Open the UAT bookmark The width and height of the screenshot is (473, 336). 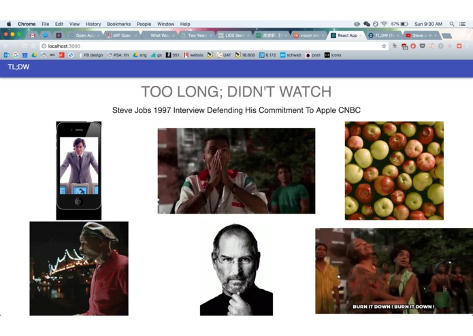[x=224, y=55]
